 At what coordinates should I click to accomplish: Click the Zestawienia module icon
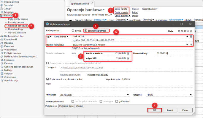coord(2,77)
